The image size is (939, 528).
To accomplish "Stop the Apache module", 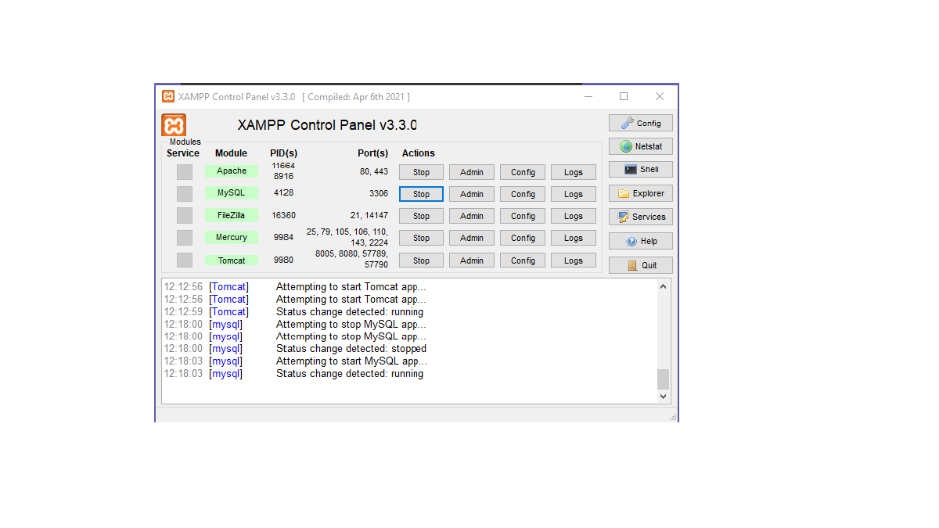I will pyautogui.click(x=421, y=172).
